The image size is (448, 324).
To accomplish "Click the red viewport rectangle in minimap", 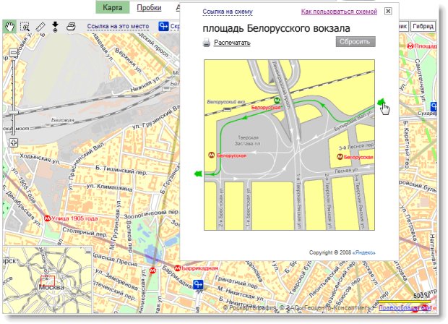I will (x=48, y=281).
